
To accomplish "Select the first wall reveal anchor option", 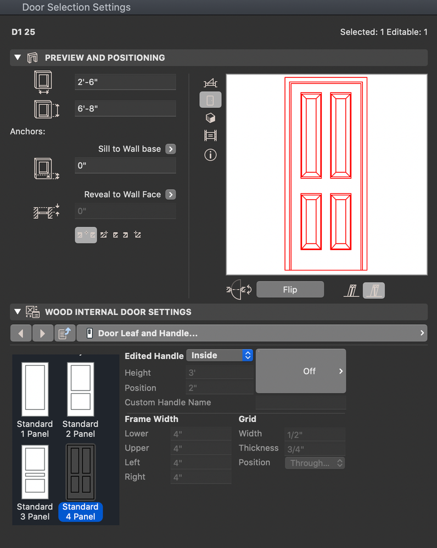I will click(86, 235).
